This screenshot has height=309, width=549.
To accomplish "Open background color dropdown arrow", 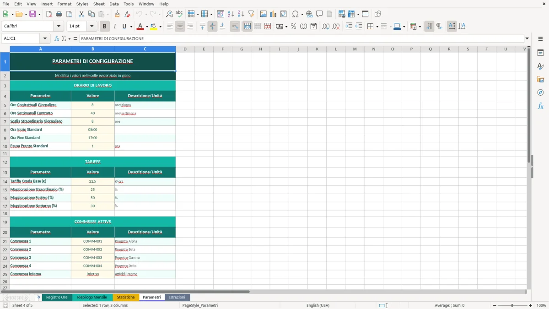I will click(160, 27).
